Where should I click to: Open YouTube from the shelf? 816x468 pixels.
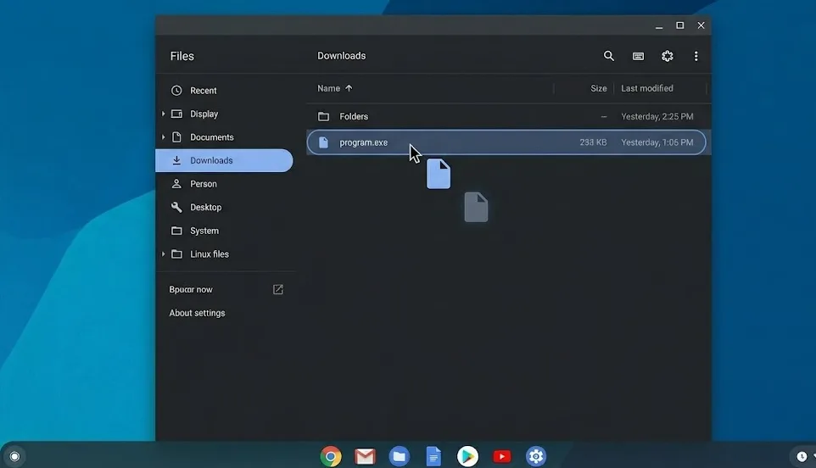(502, 457)
